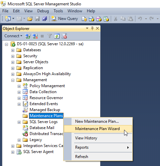Click the Cut scissors icon
Screen dimensions: 160x166
coord(115,19)
